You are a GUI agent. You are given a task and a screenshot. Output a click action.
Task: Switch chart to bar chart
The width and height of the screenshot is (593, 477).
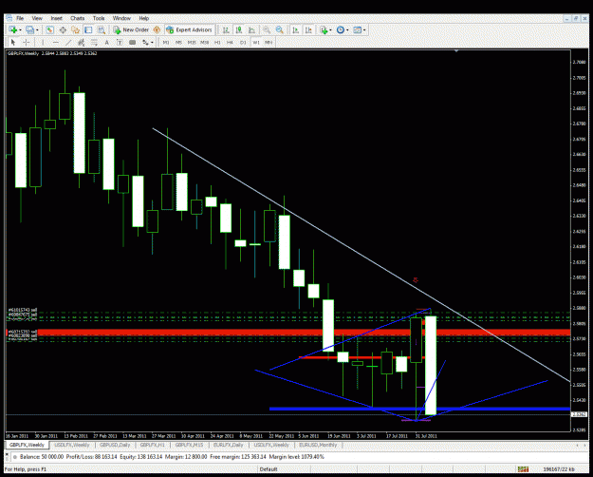pyautogui.click(x=226, y=29)
